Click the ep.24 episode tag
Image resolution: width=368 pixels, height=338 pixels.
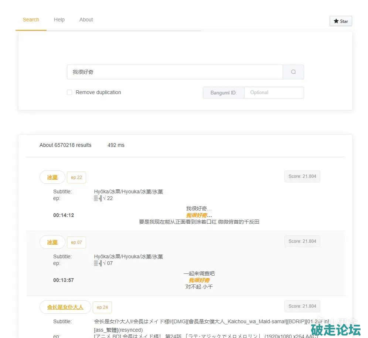[102, 307]
